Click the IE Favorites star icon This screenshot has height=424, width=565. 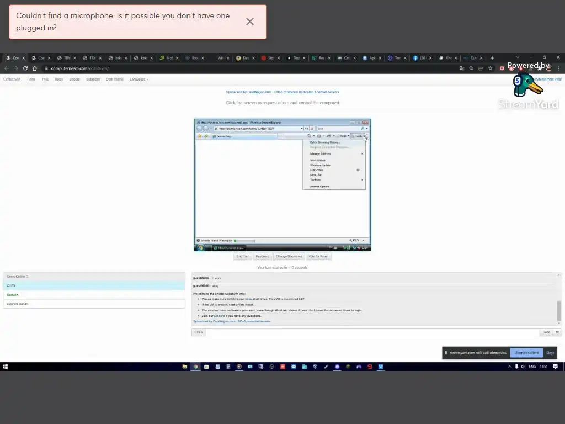(x=200, y=136)
